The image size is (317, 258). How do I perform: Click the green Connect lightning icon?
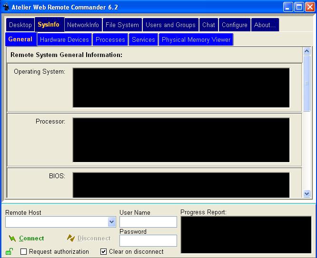pyautogui.click(x=12, y=239)
